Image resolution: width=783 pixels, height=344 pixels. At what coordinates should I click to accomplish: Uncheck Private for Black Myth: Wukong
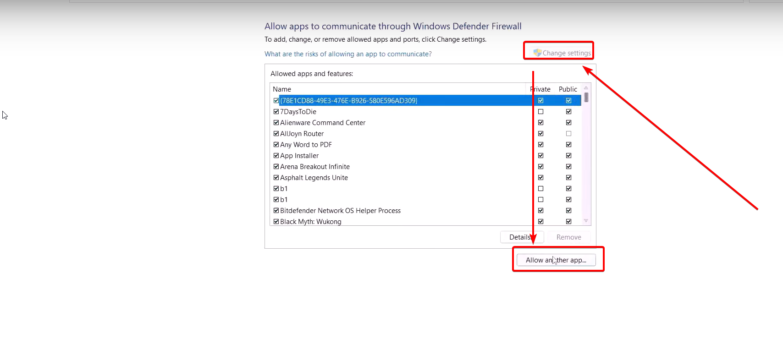tap(540, 222)
